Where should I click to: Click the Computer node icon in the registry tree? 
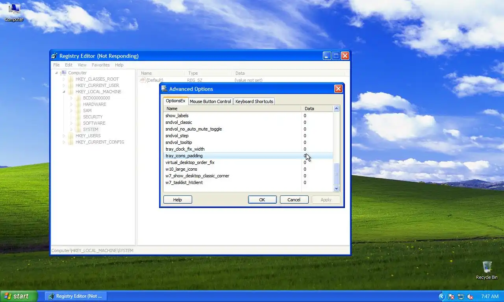tap(63, 73)
